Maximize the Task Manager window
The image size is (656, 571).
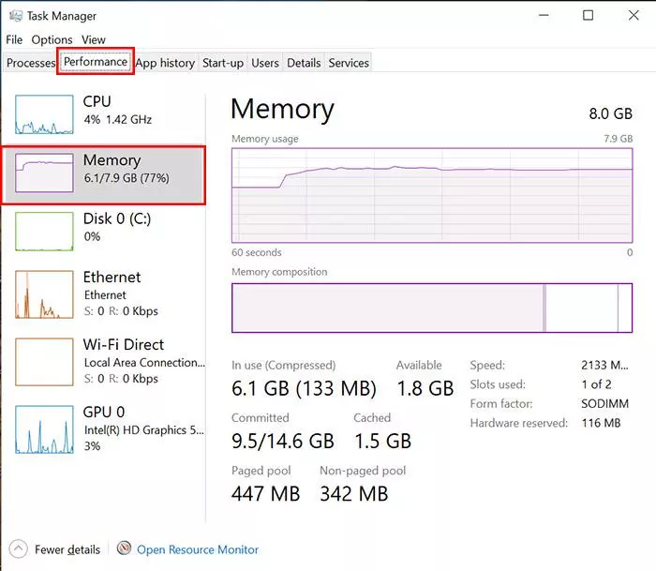pos(589,16)
